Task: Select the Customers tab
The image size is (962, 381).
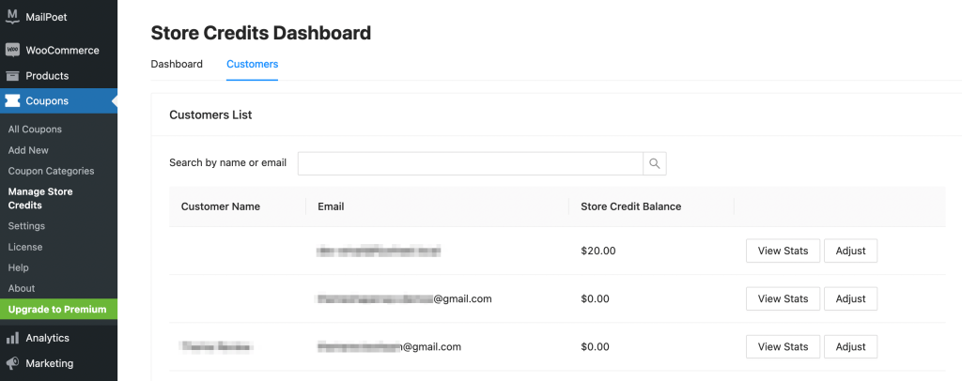Action: pyautogui.click(x=252, y=64)
